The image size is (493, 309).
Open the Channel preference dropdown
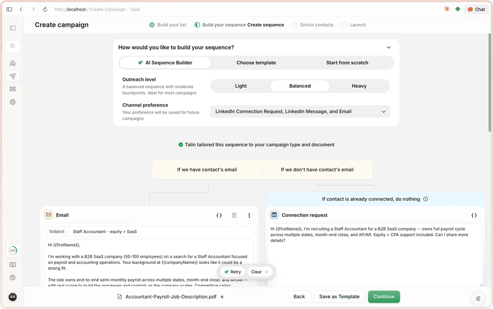click(x=300, y=111)
